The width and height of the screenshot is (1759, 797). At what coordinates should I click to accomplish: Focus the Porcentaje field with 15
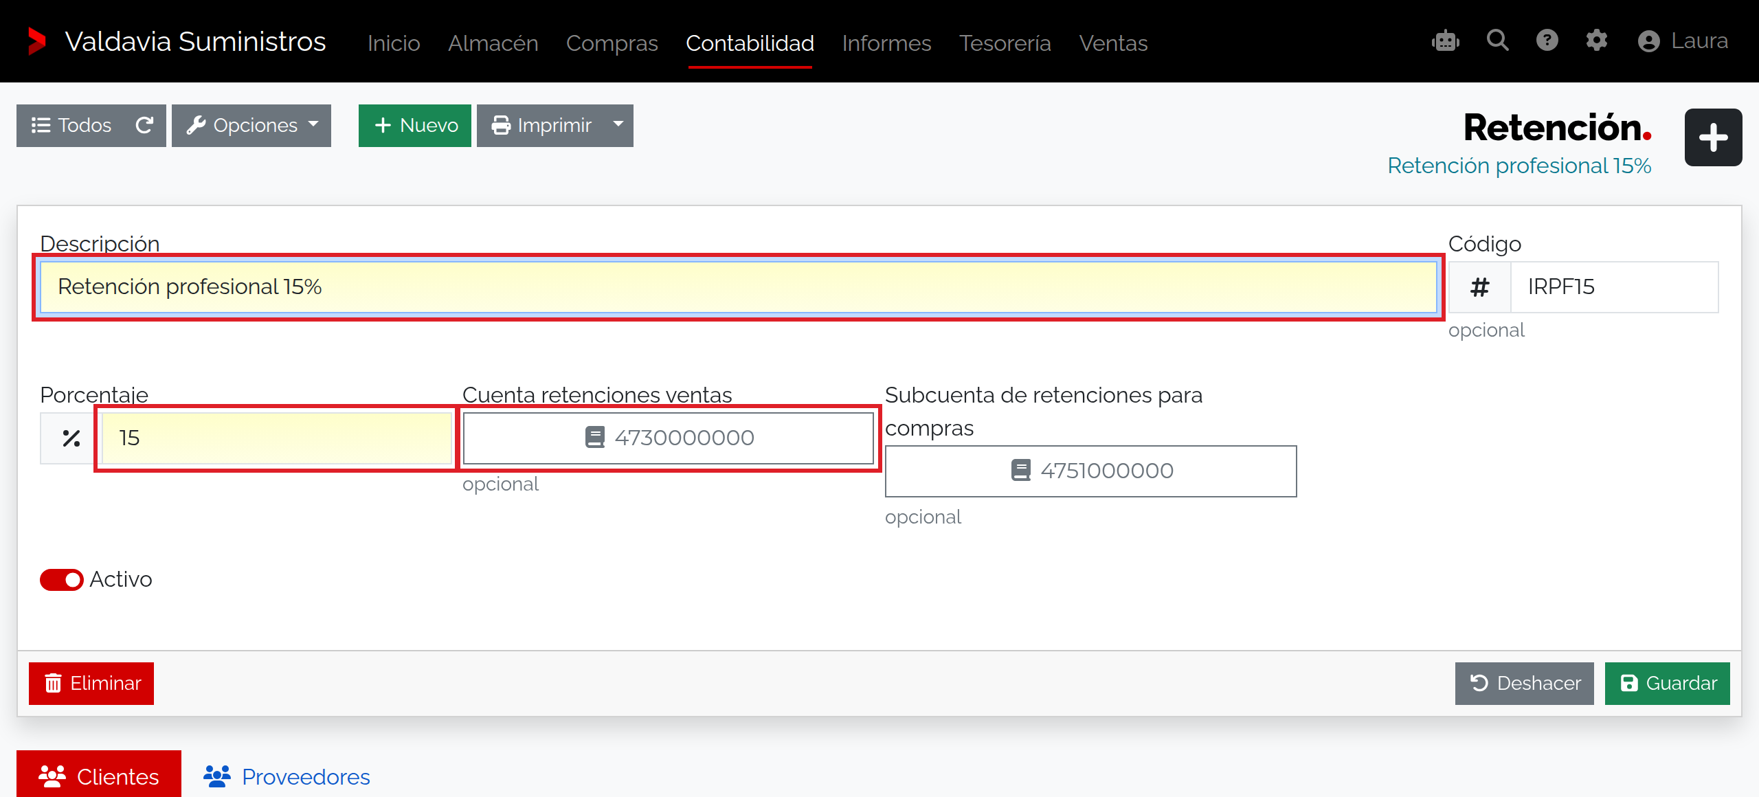[276, 438]
